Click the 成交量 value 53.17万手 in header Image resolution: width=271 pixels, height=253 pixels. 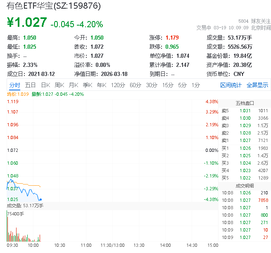coord(240,38)
